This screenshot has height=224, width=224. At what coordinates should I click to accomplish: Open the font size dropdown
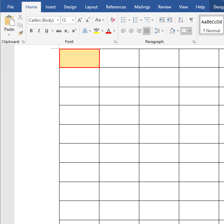point(73,20)
